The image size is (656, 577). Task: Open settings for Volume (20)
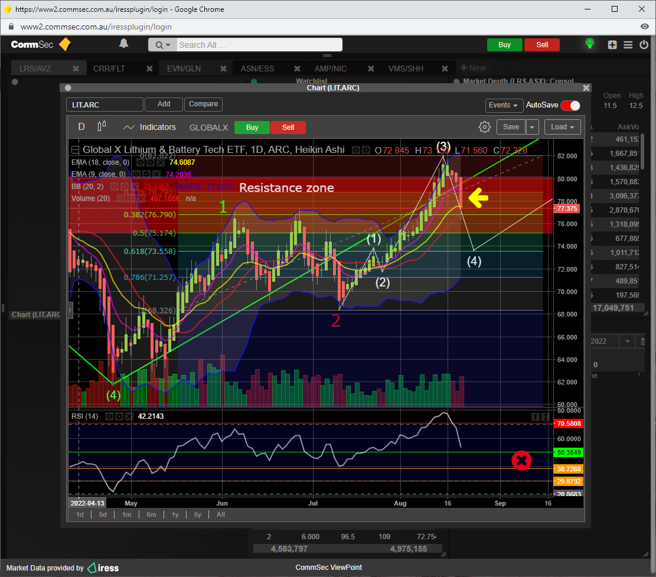point(131,198)
